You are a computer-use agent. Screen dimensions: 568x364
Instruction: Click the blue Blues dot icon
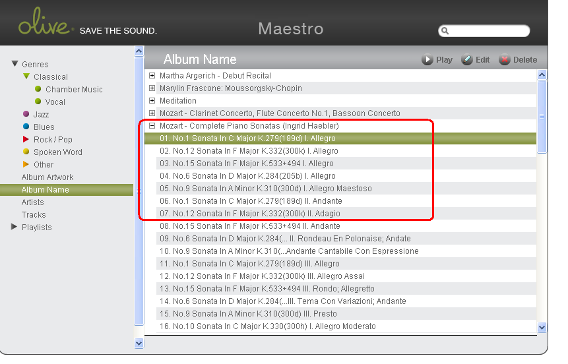tap(26, 127)
